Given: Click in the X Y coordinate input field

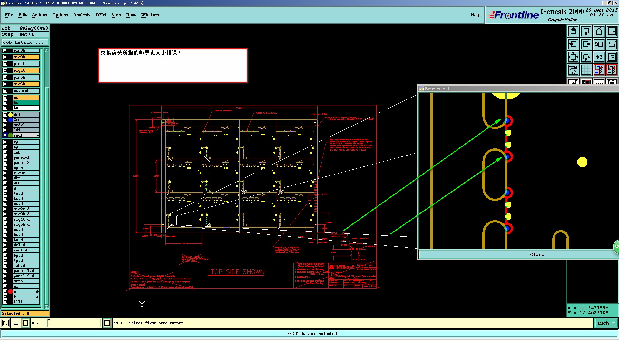Looking at the screenshot, I should pos(74,323).
